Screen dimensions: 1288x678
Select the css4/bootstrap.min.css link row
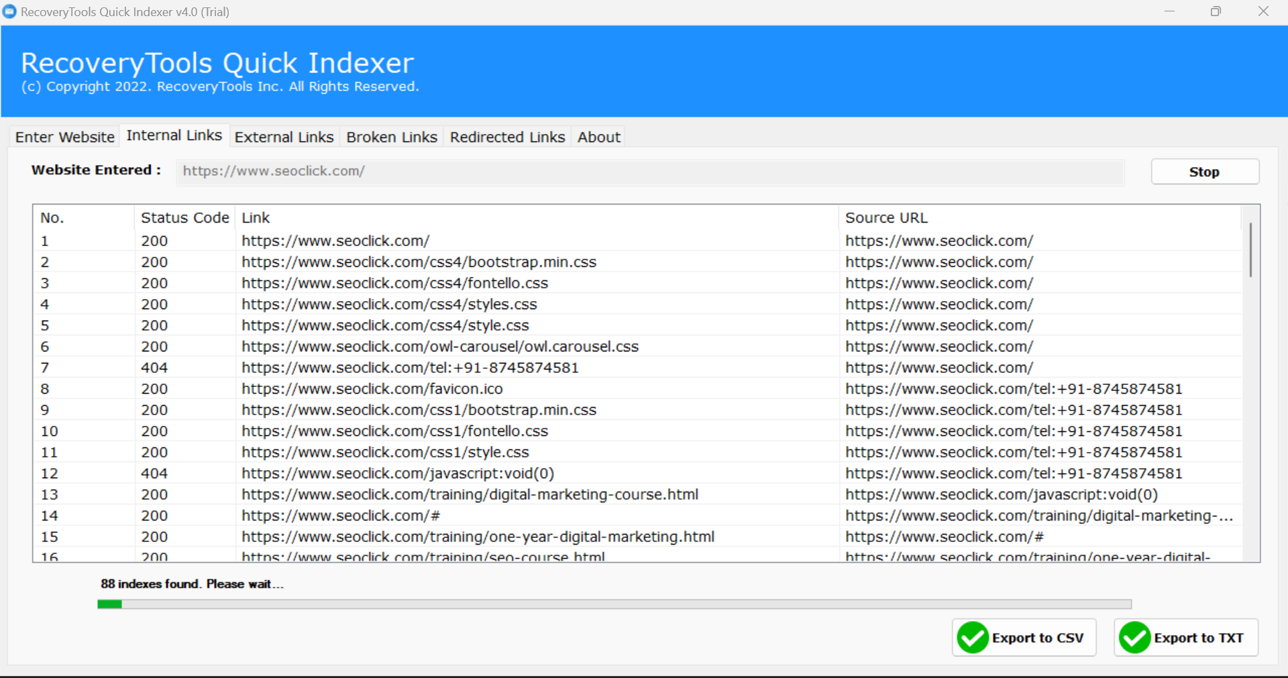[x=419, y=262]
